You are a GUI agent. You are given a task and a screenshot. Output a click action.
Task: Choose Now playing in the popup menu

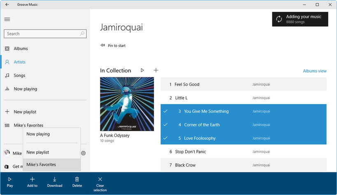point(52,134)
